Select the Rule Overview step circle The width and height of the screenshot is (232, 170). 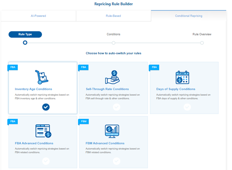coord(202,43)
